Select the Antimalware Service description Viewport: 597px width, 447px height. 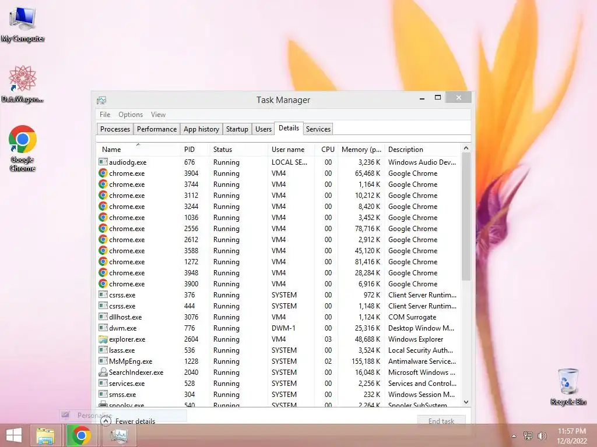tap(422, 361)
